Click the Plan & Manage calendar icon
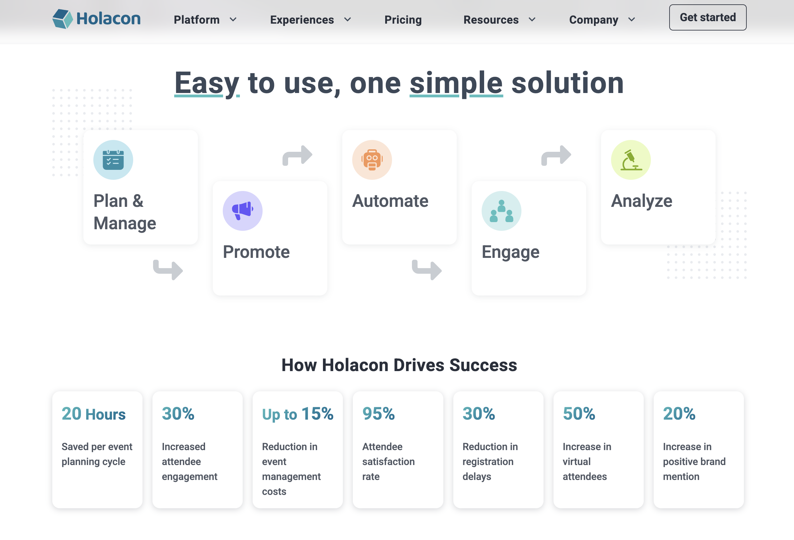Image resolution: width=794 pixels, height=540 pixels. (x=113, y=160)
